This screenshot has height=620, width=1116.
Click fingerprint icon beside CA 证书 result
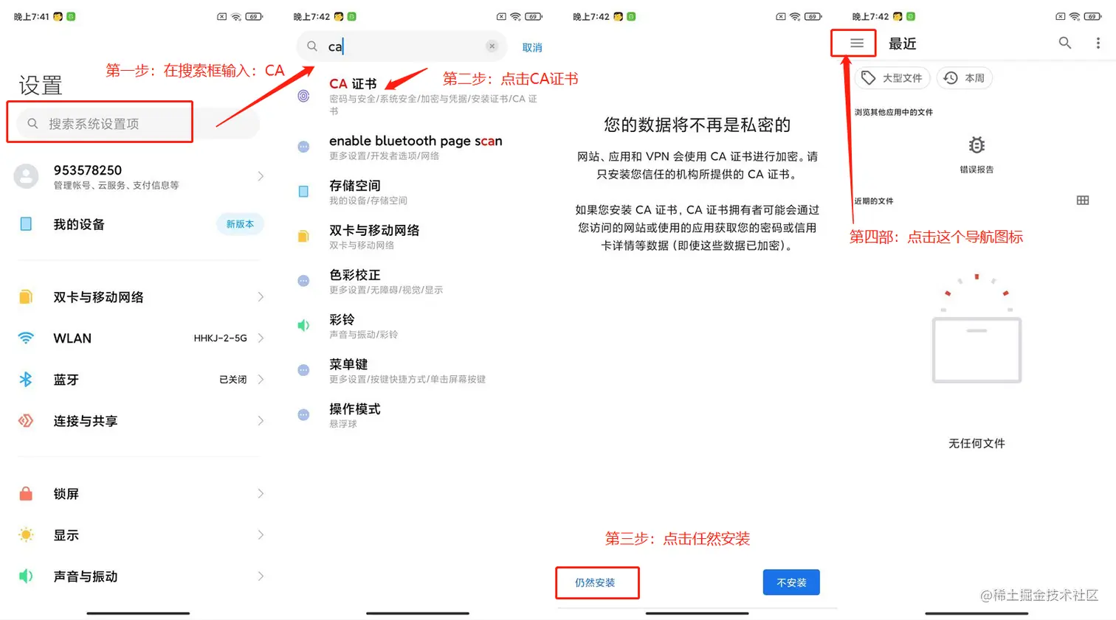[303, 96]
